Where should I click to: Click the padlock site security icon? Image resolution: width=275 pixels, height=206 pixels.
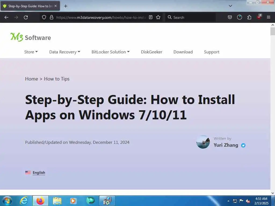click(x=51, y=17)
